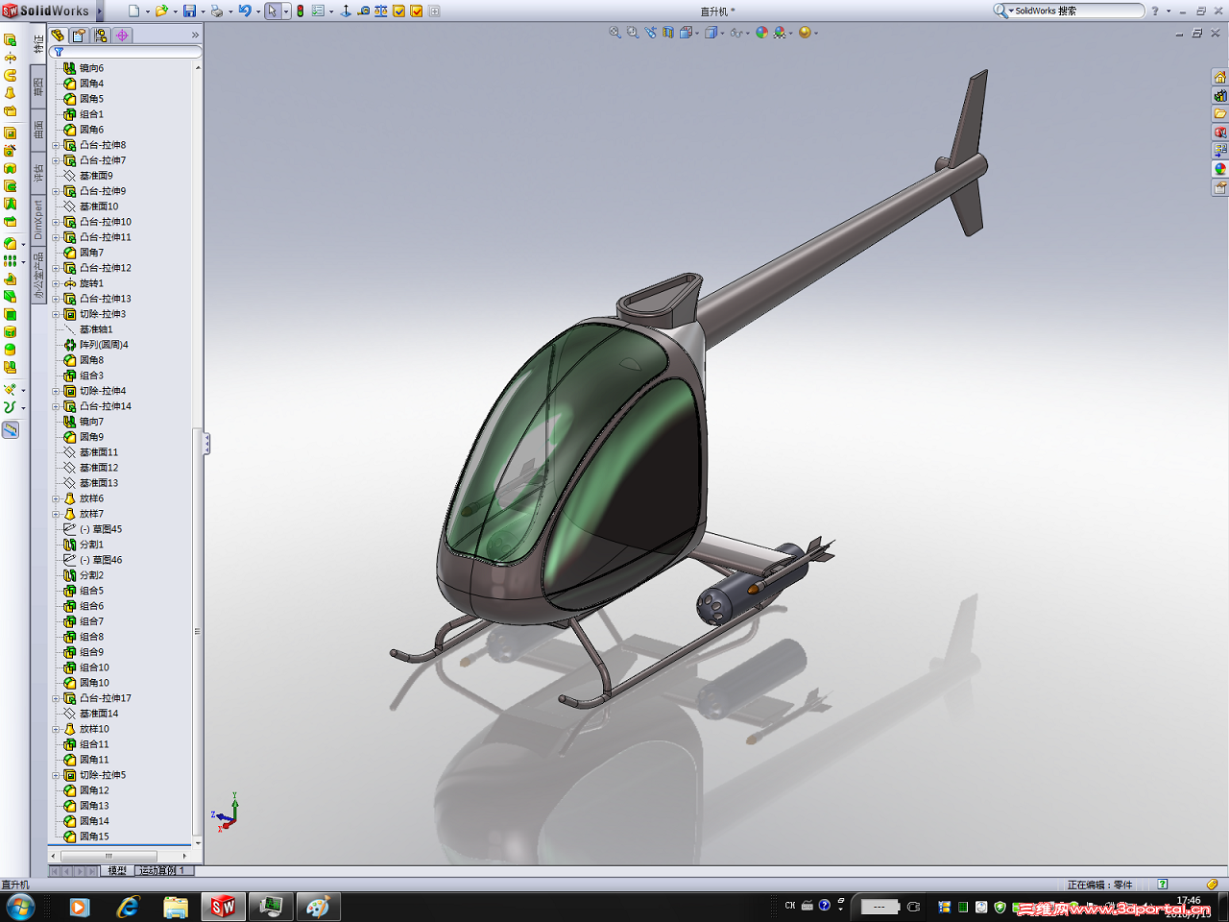Select the 基准轴1 tree item

(88, 329)
